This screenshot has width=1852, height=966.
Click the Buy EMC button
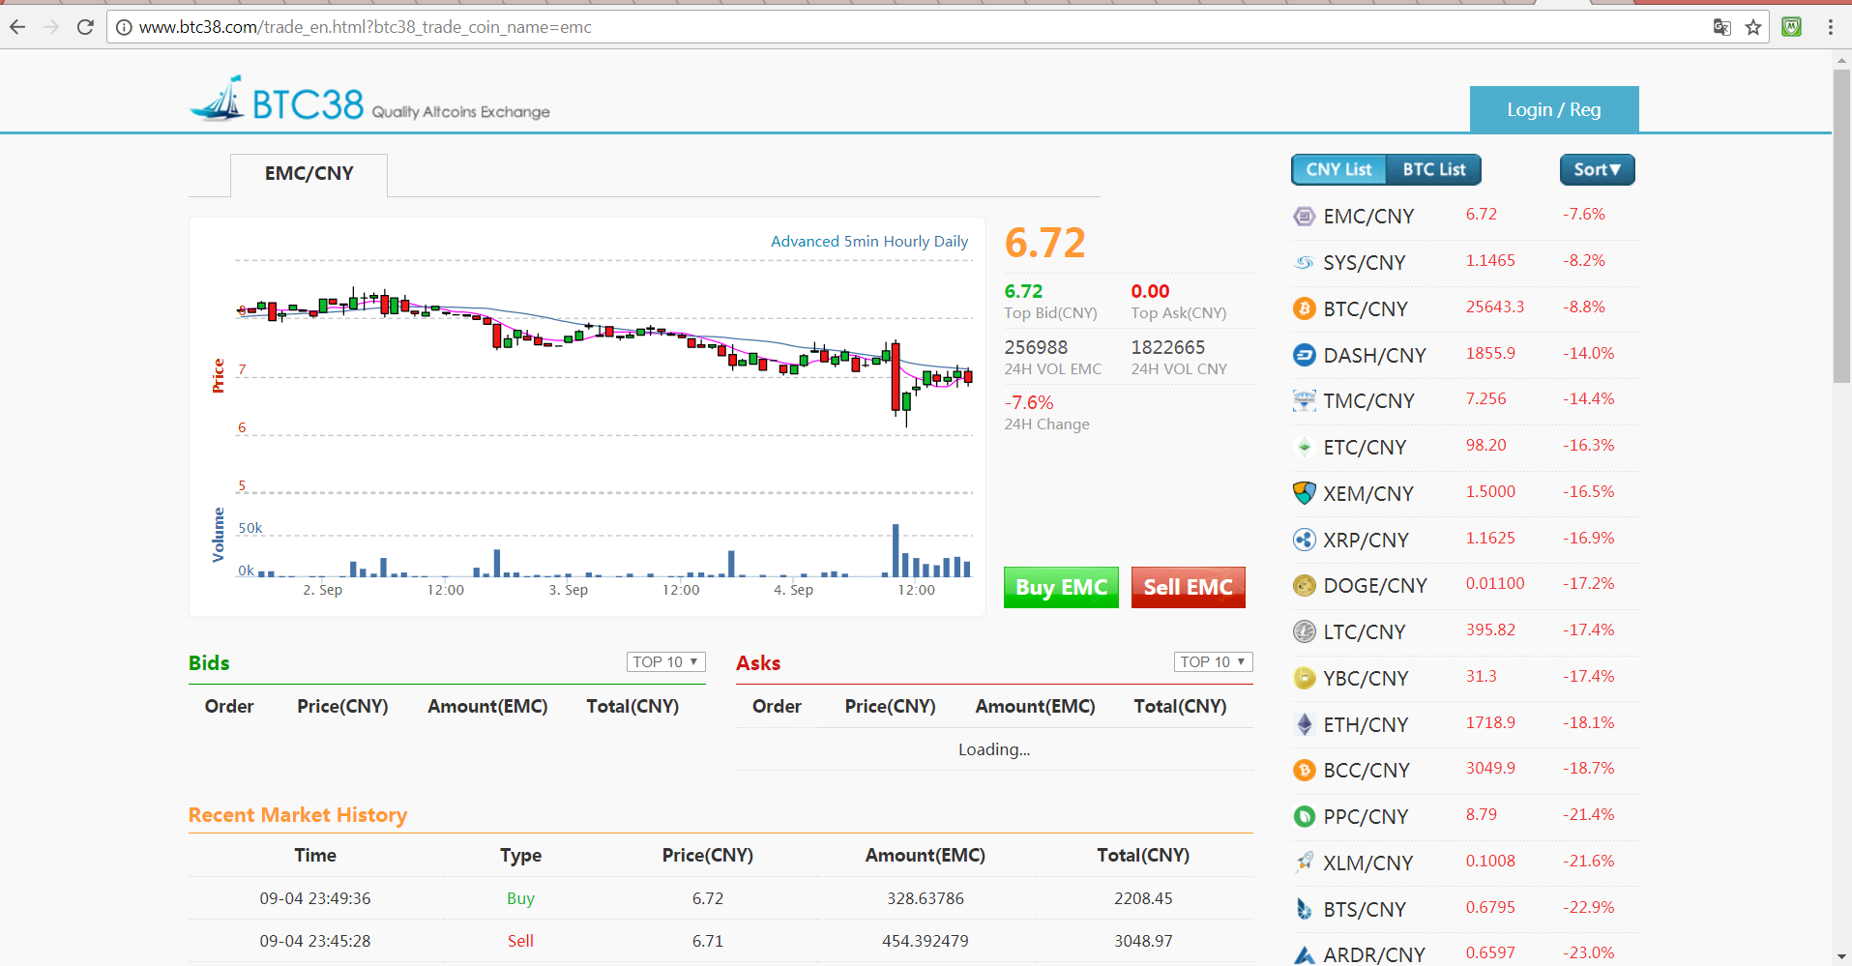point(1061,587)
